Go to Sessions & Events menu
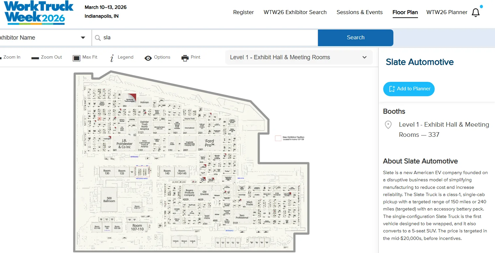495x253 pixels. point(359,12)
